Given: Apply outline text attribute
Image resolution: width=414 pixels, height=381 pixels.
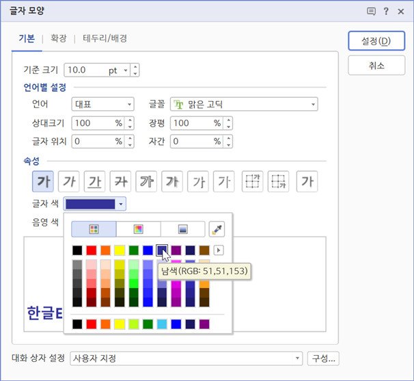Looking at the screenshot, I should 146,181.
